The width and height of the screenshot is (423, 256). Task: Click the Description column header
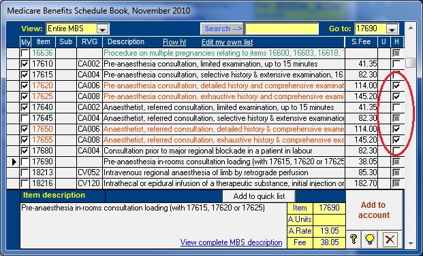pos(126,42)
